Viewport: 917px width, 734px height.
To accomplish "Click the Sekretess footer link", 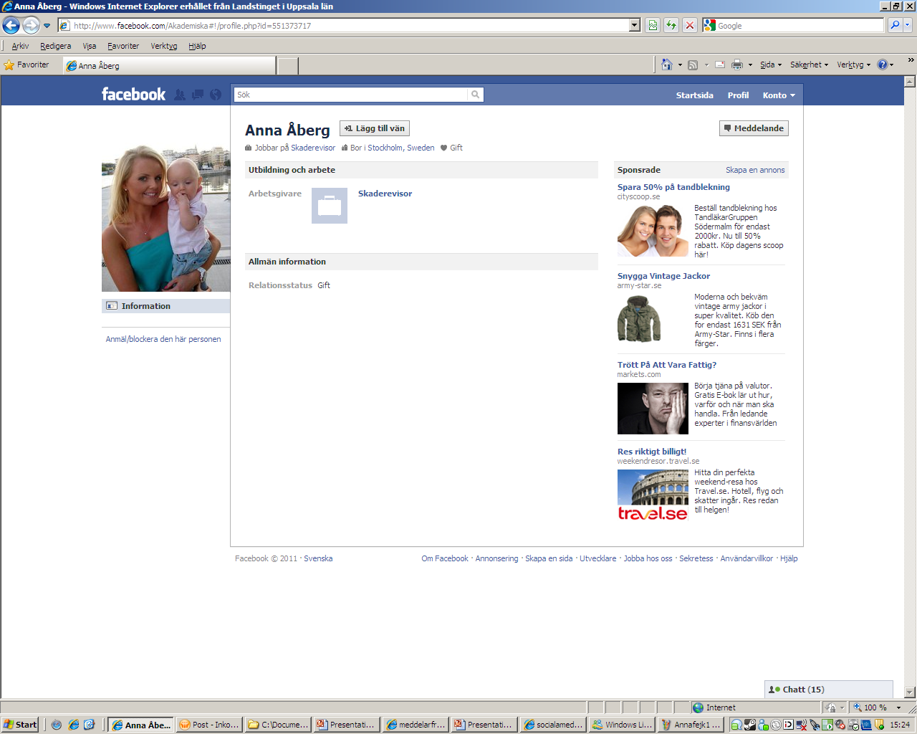I will 696,558.
